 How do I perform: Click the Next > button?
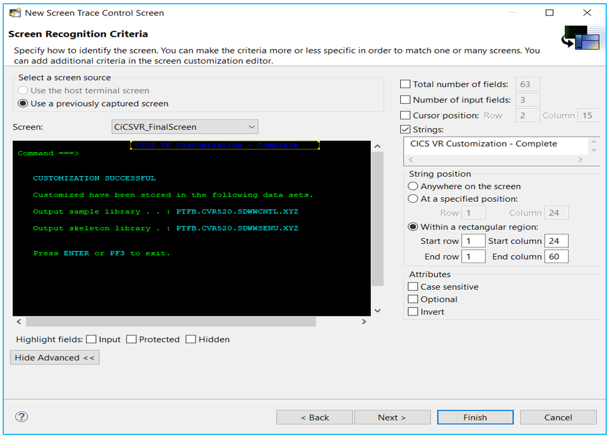click(x=392, y=417)
